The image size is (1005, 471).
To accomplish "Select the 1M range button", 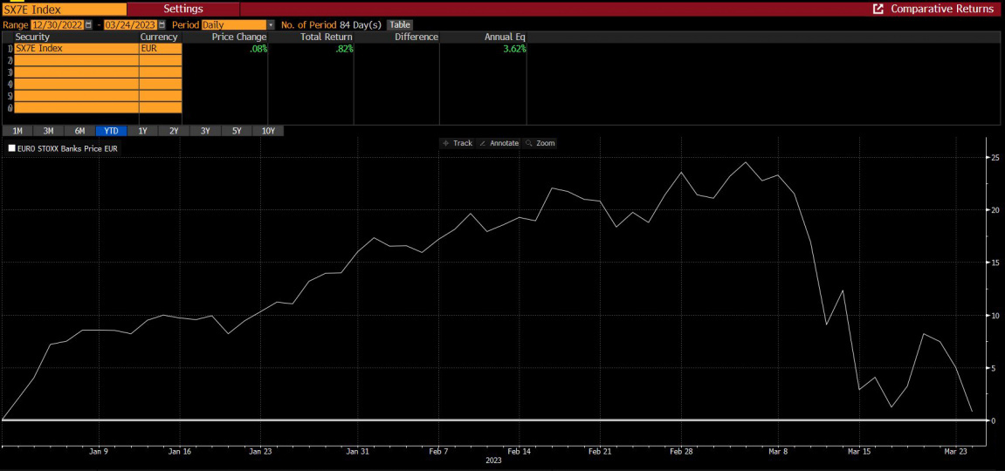I will [17, 131].
